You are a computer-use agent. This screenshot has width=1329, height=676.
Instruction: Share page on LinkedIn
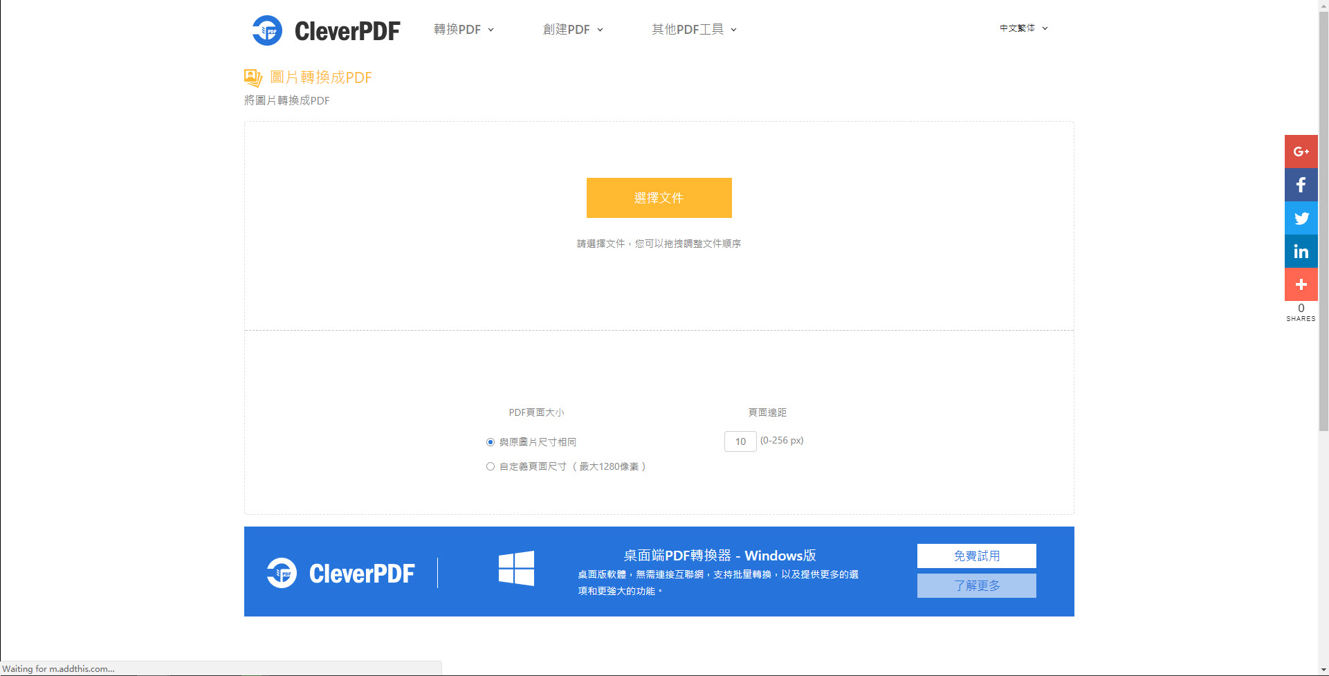pyautogui.click(x=1301, y=251)
